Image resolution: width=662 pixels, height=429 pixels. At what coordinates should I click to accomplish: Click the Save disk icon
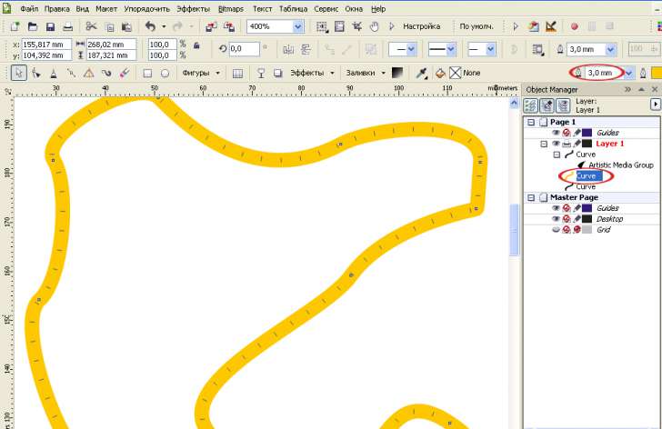[x=49, y=27]
